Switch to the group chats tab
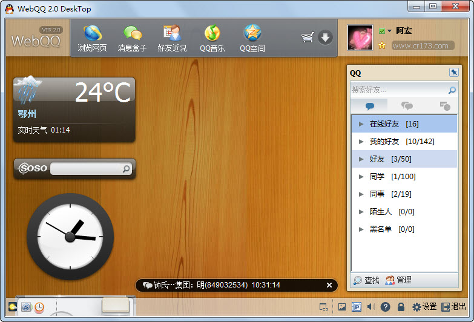The width and height of the screenshot is (474, 322). pyautogui.click(x=407, y=106)
